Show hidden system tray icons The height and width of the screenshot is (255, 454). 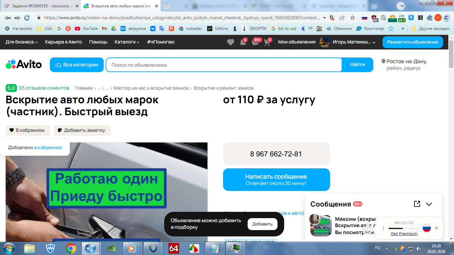[386, 248]
